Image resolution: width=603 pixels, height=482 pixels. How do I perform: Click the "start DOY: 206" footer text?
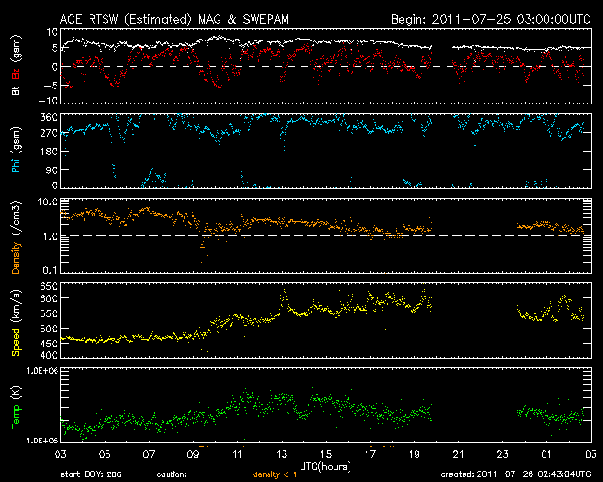90,474
